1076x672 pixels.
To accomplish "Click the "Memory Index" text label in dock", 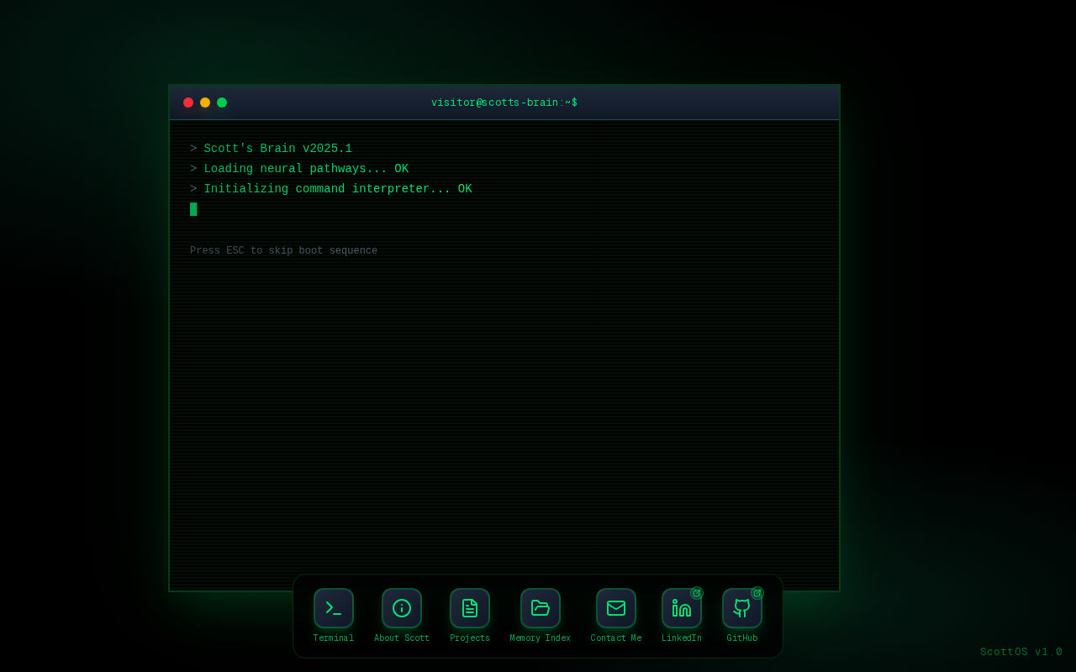I will [541, 638].
